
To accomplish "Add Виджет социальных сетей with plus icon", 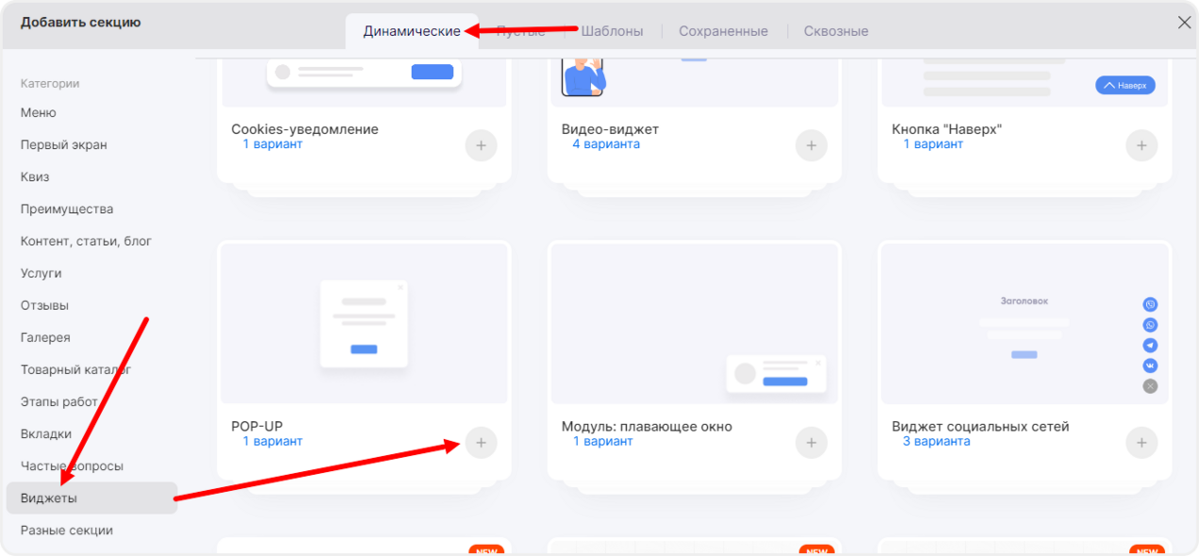I will point(1142,443).
